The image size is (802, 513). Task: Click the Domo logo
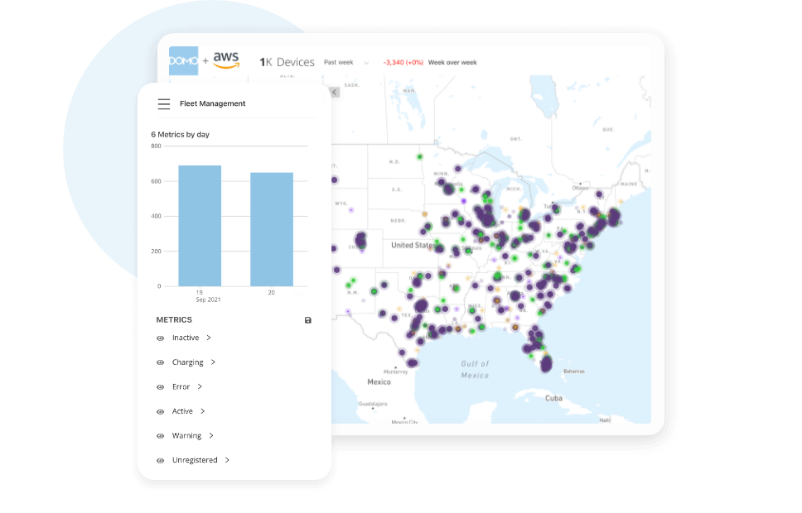coord(184,60)
